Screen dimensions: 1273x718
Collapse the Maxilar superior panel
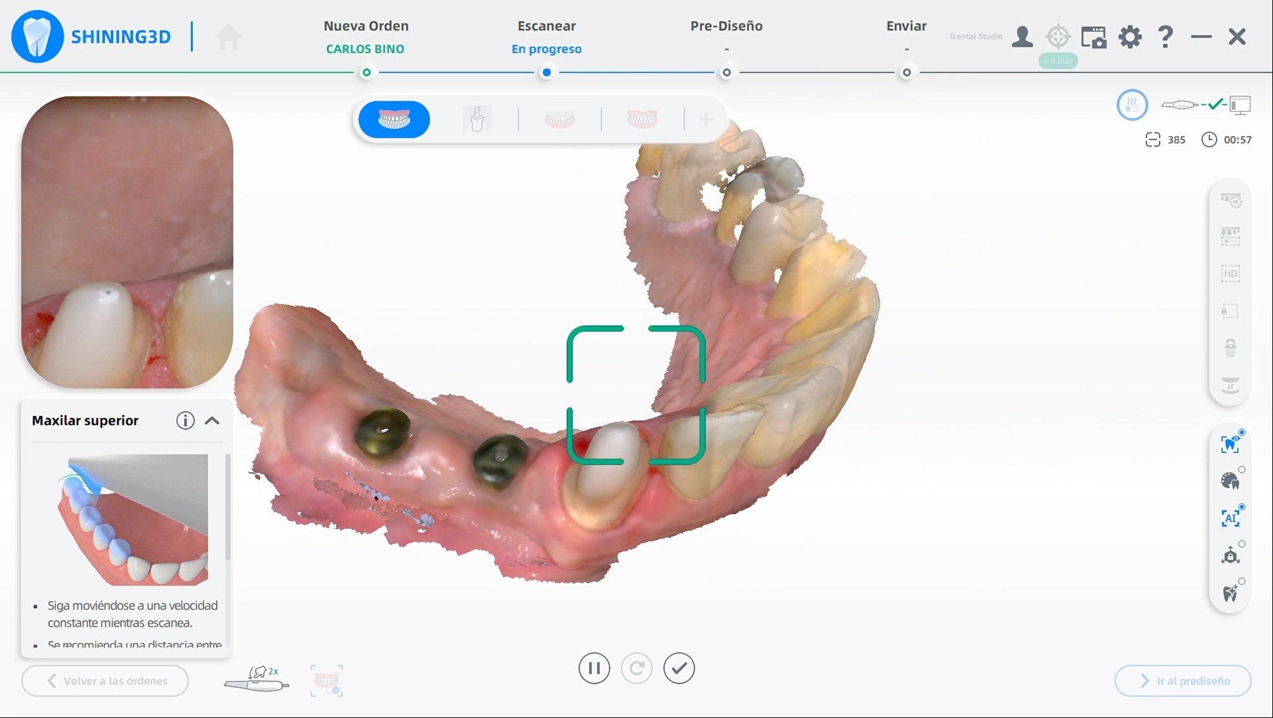212,421
